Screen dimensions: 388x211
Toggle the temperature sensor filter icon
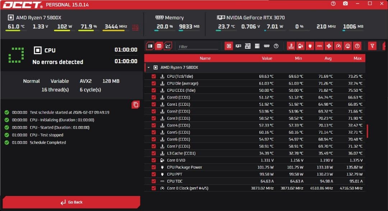tap(291, 46)
